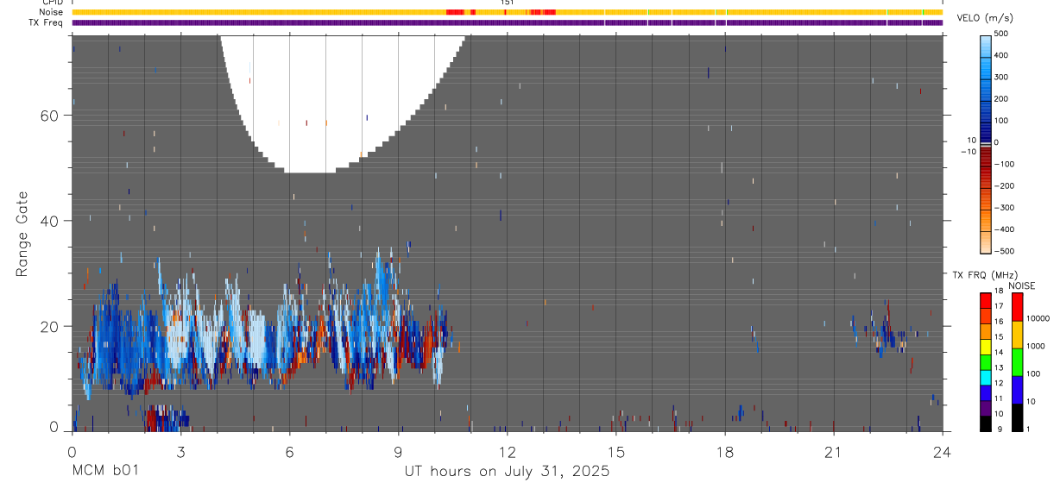Click the -500 tick on velocity colorbar
Image resolution: width=1060 pixels, height=489 pixels.
[x=1003, y=251]
